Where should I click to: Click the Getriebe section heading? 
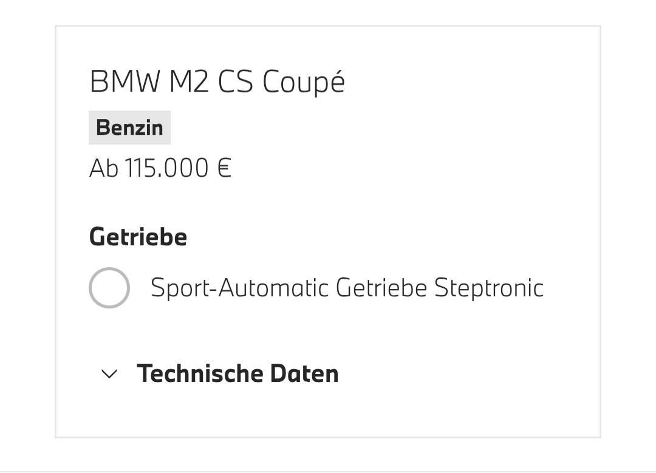click(x=138, y=237)
